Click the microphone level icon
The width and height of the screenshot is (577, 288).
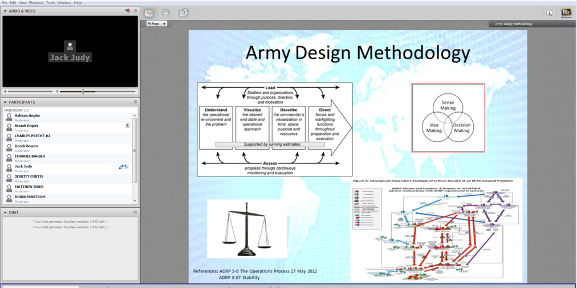pos(6,92)
